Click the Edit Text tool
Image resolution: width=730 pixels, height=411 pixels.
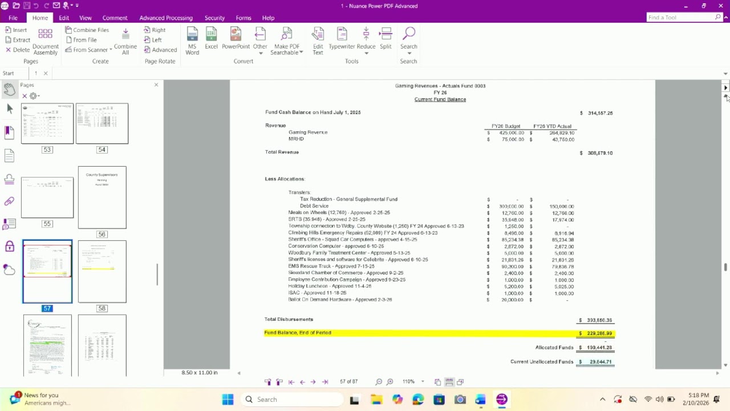[x=318, y=41]
